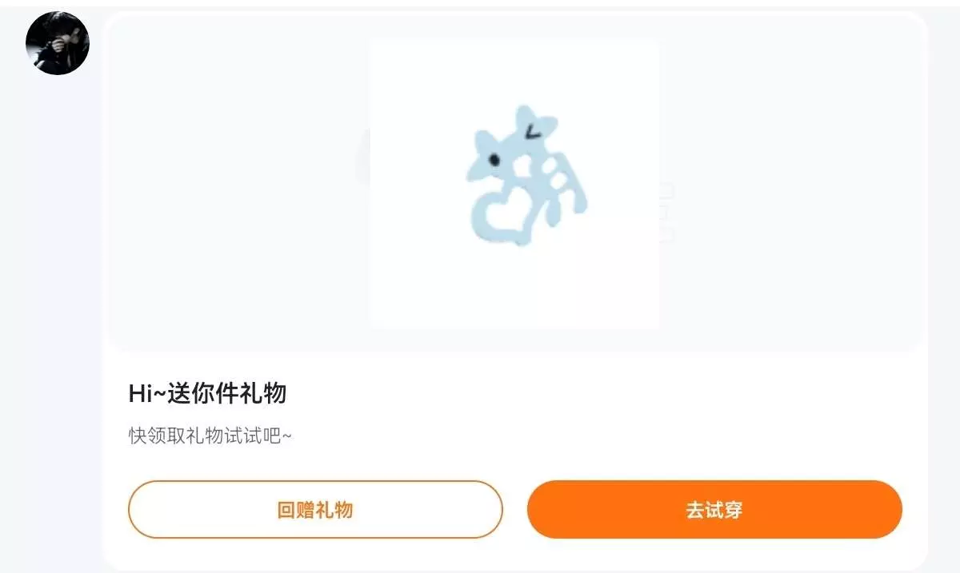Click the empty space below the dragon image
Image resolution: width=960 pixels, height=573 pixels.
tap(514, 288)
